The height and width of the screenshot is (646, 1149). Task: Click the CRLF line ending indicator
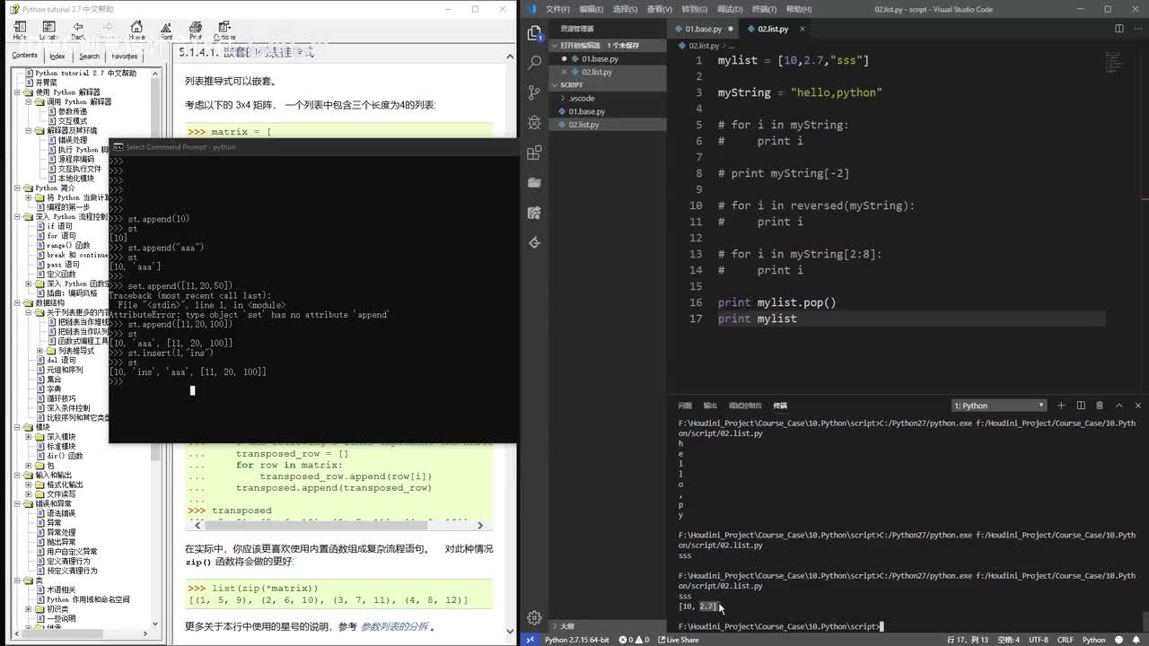tap(1066, 640)
